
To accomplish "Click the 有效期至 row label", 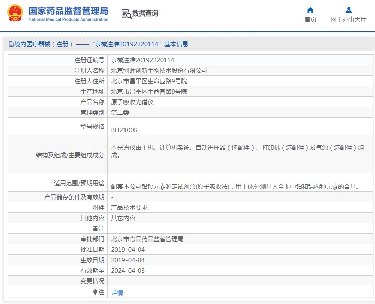I will [x=92, y=270].
